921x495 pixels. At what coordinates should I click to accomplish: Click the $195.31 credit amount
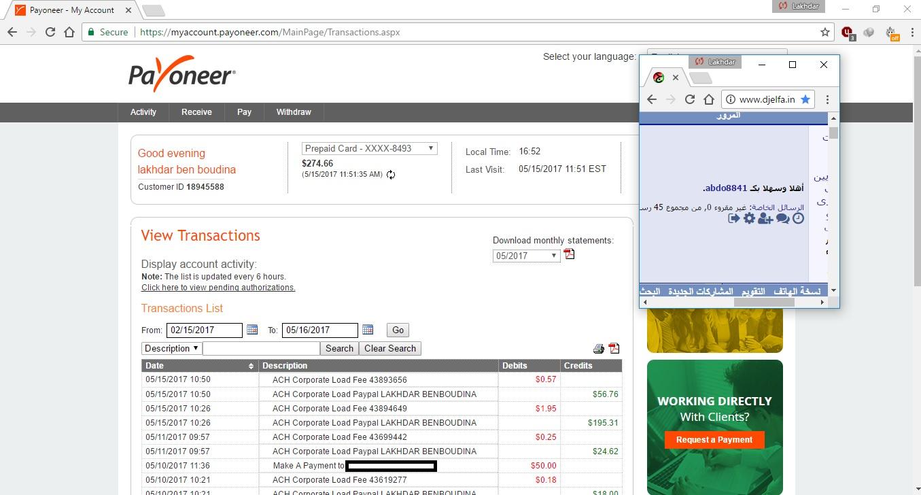coord(603,423)
